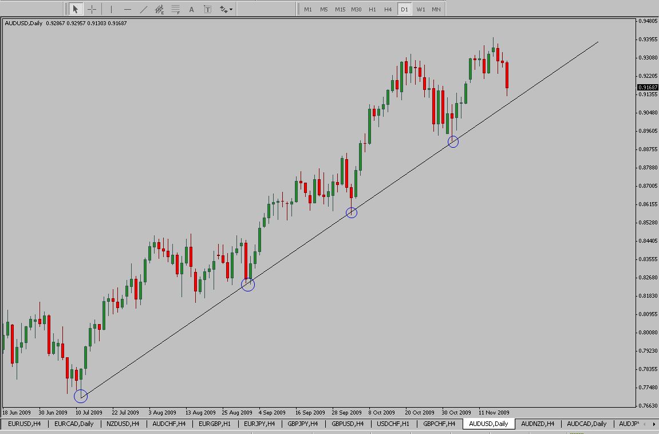Click the equidistant channel tool
Viewport: 659px width, 434px height.
(x=159, y=9)
